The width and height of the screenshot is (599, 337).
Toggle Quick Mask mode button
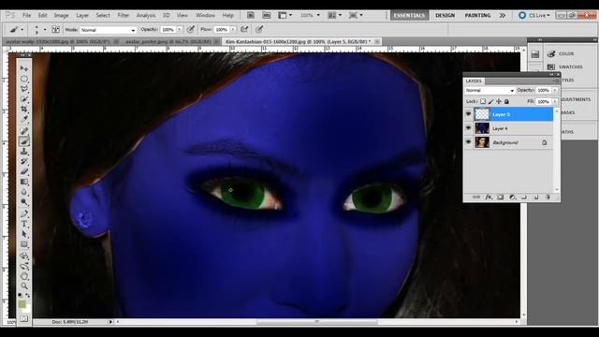24,318
